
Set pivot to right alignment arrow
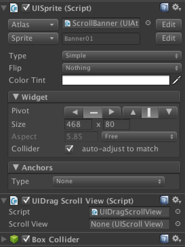tap(111, 112)
